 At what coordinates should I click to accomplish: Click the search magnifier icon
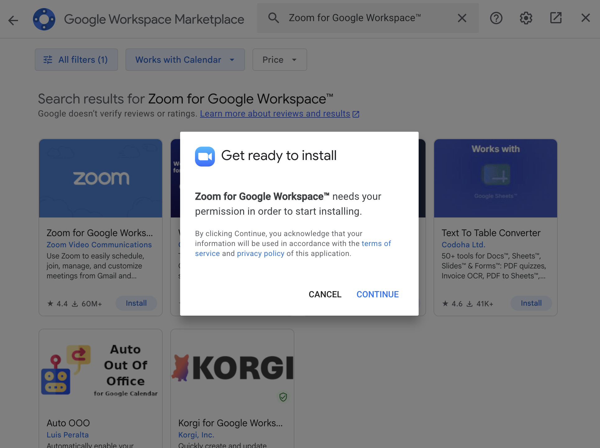(x=274, y=18)
